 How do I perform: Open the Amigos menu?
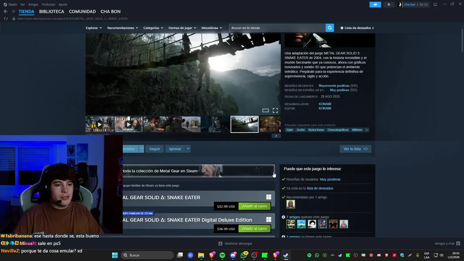pos(33,4)
